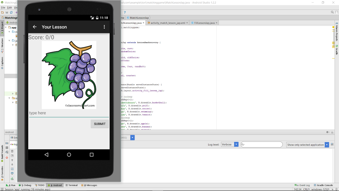Viewport: 339px width, 191px height.
Task: Collapse the app module tree node
Action: pyautogui.click(x=6, y=28)
